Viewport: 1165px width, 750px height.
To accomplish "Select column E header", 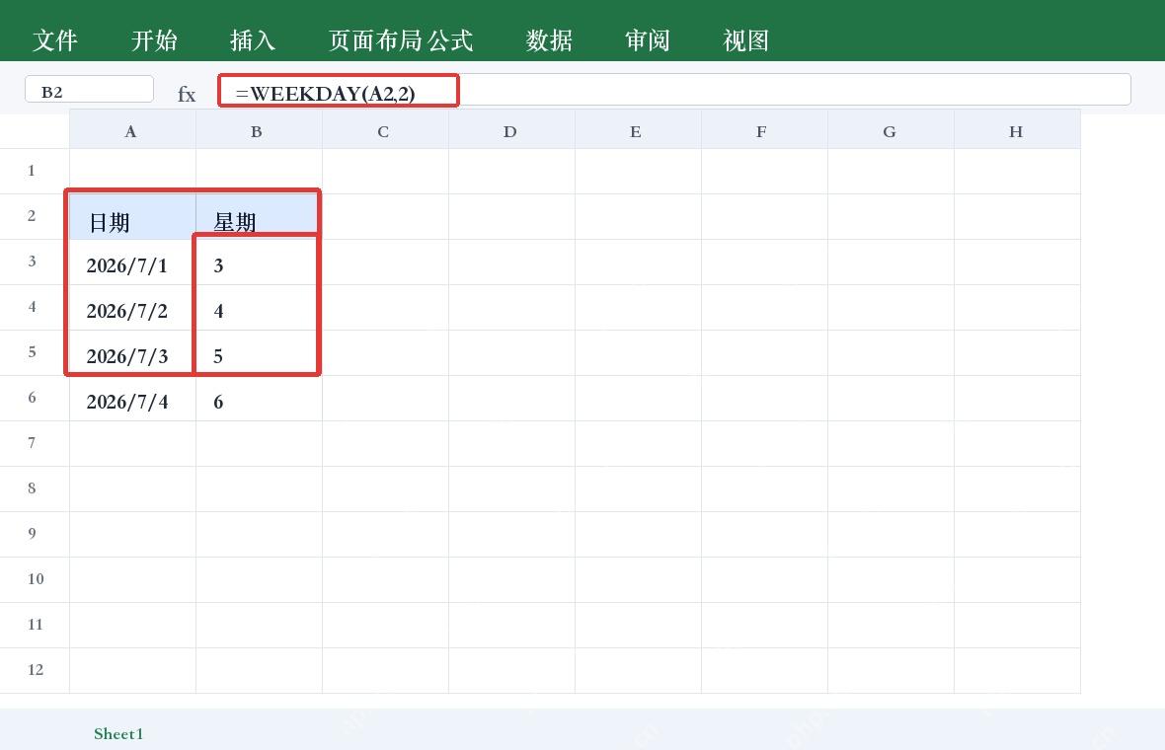I will [638, 129].
